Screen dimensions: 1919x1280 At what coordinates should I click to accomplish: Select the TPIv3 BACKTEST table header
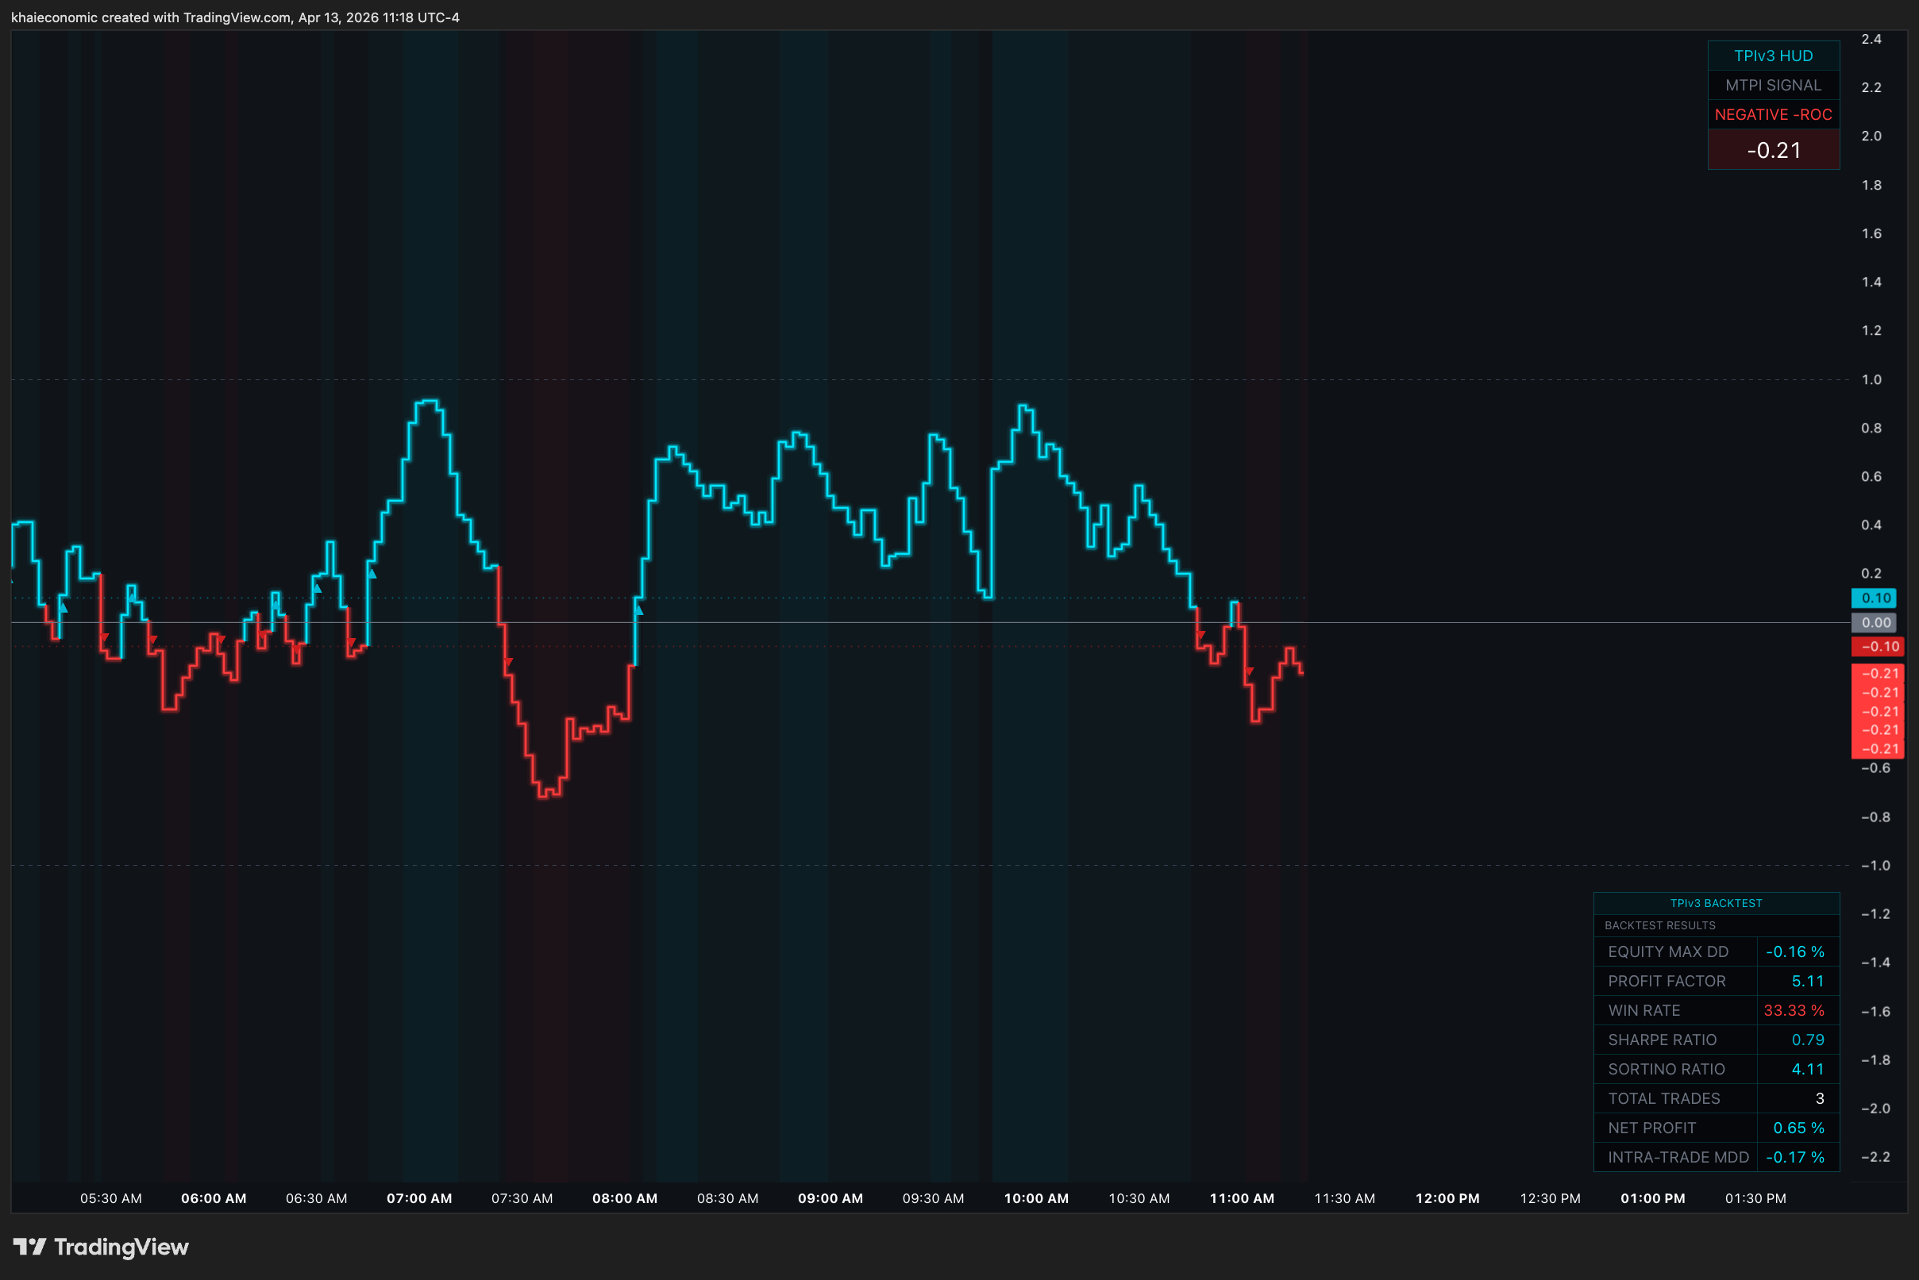coord(1716,903)
